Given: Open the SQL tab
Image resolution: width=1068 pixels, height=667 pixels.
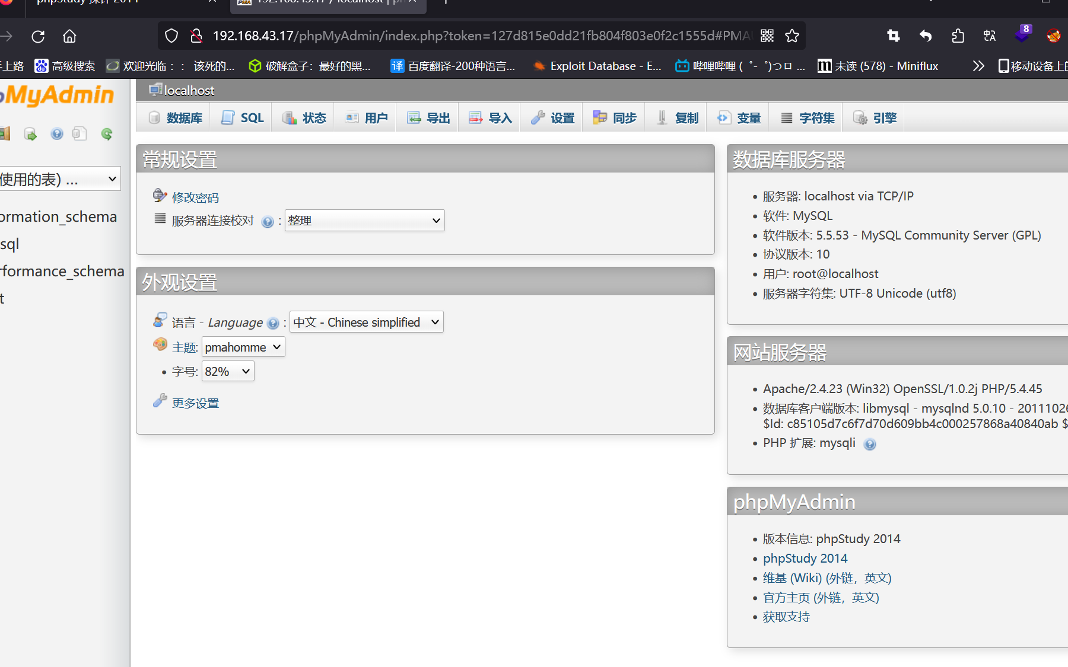Looking at the screenshot, I should 243,118.
